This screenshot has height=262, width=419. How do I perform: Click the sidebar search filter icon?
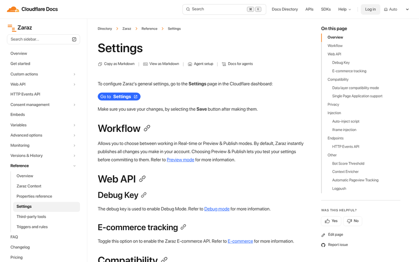pos(74,39)
